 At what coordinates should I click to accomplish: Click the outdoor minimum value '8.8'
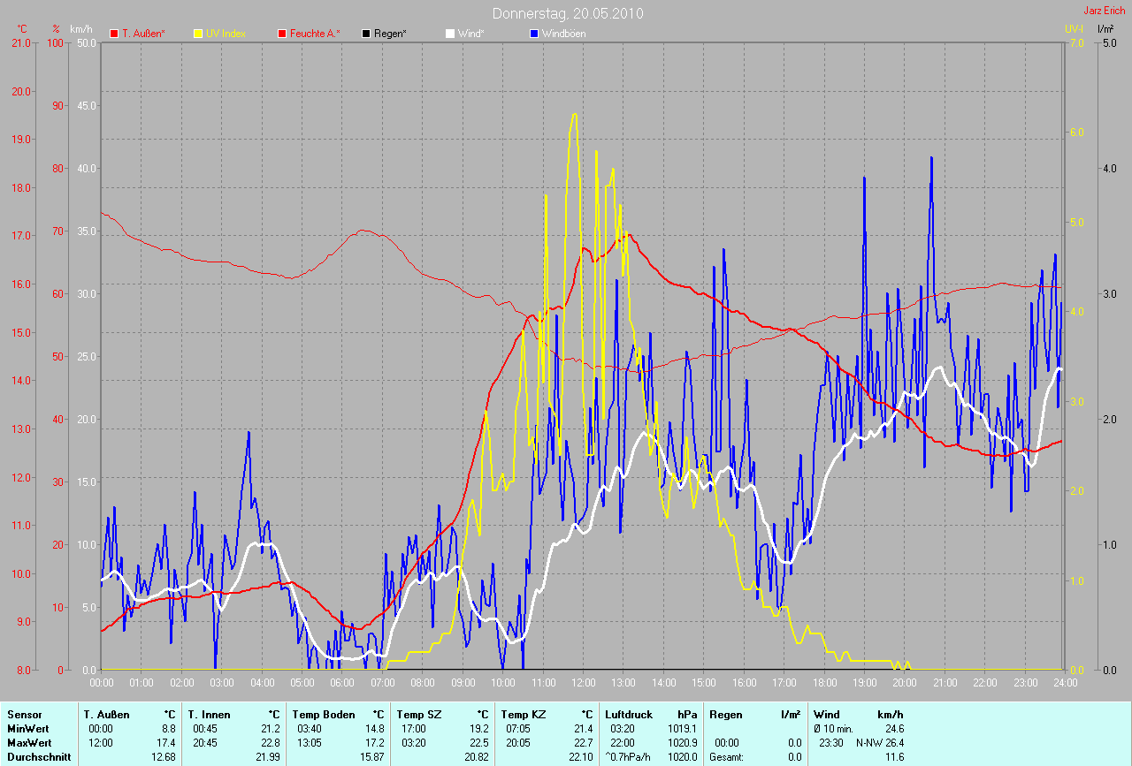pyautogui.click(x=170, y=728)
